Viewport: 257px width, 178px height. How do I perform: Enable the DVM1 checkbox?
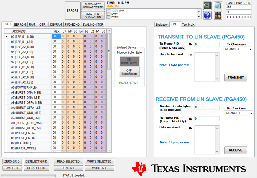[x=109, y=14]
